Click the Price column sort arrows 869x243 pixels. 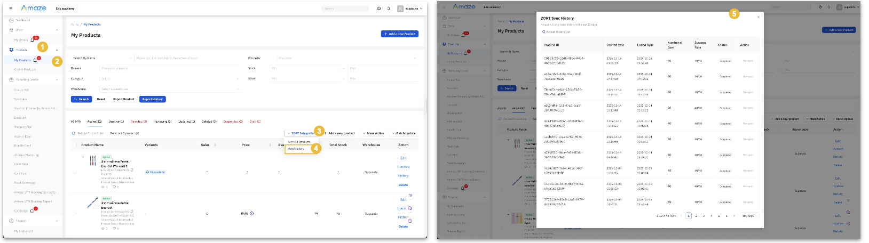point(270,145)
